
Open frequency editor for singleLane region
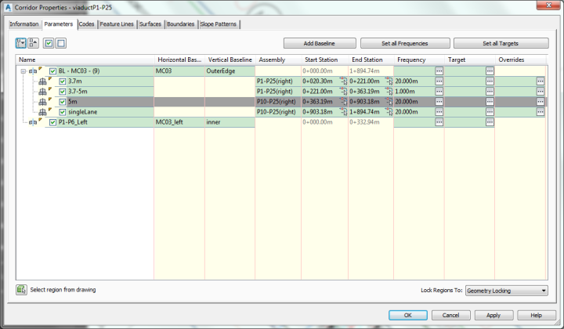[439, 112]
